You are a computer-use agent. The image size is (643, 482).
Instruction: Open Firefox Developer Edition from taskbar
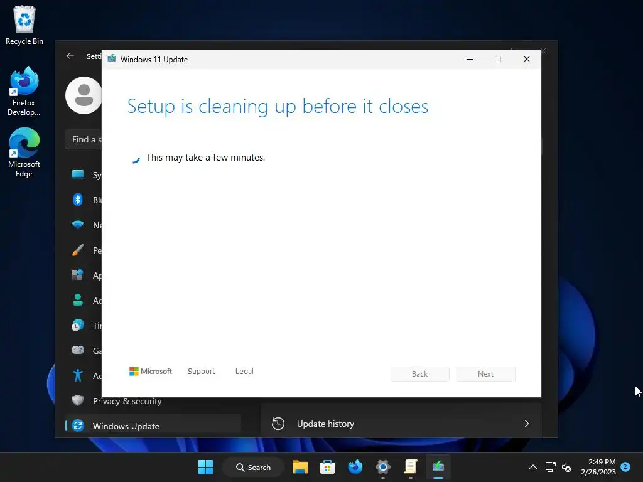(355, 467)
